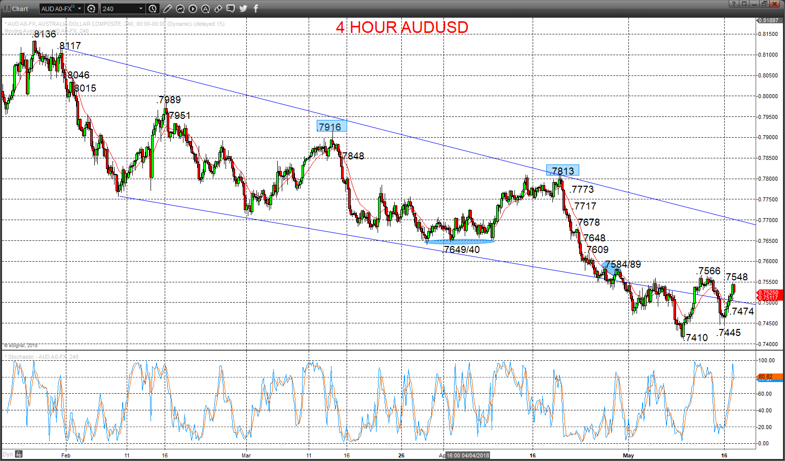Viewport: 785px width, 461px height.
Task: Click the May label on time axis
Action: [628, 455]
